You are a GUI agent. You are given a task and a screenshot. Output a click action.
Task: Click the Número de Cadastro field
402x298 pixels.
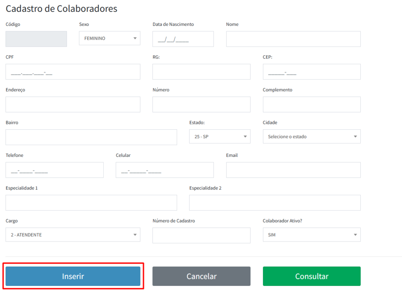pyautogui.click(x=201, y=235)
